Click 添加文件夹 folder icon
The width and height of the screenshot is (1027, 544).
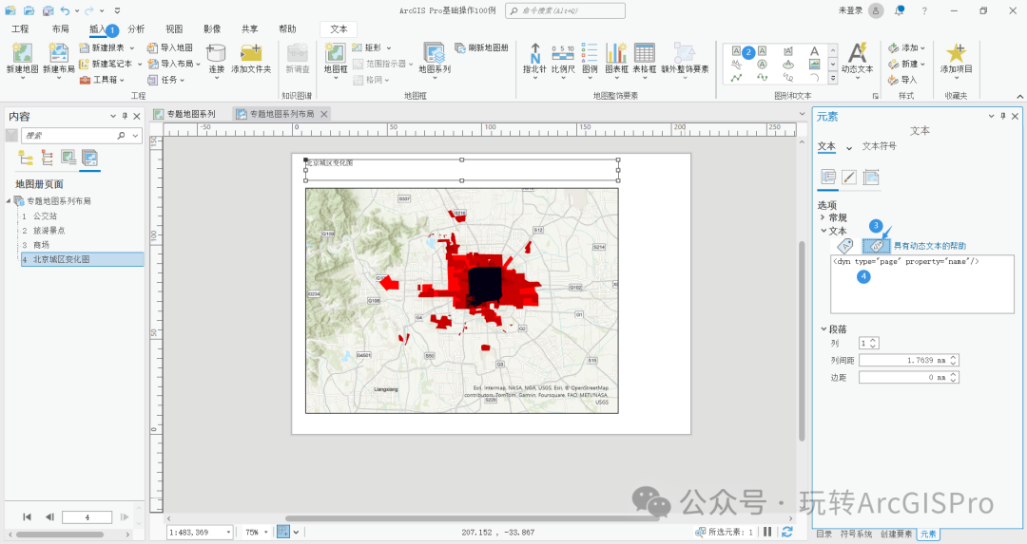click(251, 53)
